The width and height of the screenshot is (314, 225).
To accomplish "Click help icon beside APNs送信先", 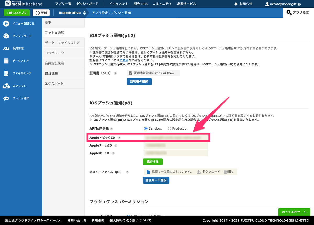I will [x=111, y=129].
